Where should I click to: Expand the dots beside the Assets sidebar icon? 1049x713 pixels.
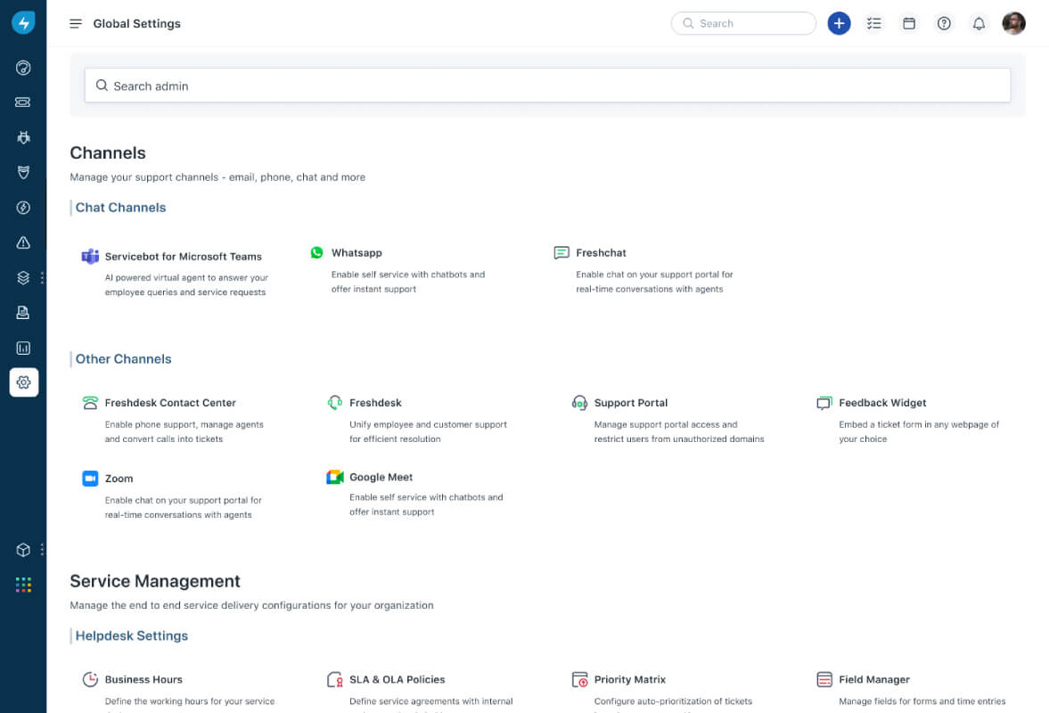click(x=42, y=277)
